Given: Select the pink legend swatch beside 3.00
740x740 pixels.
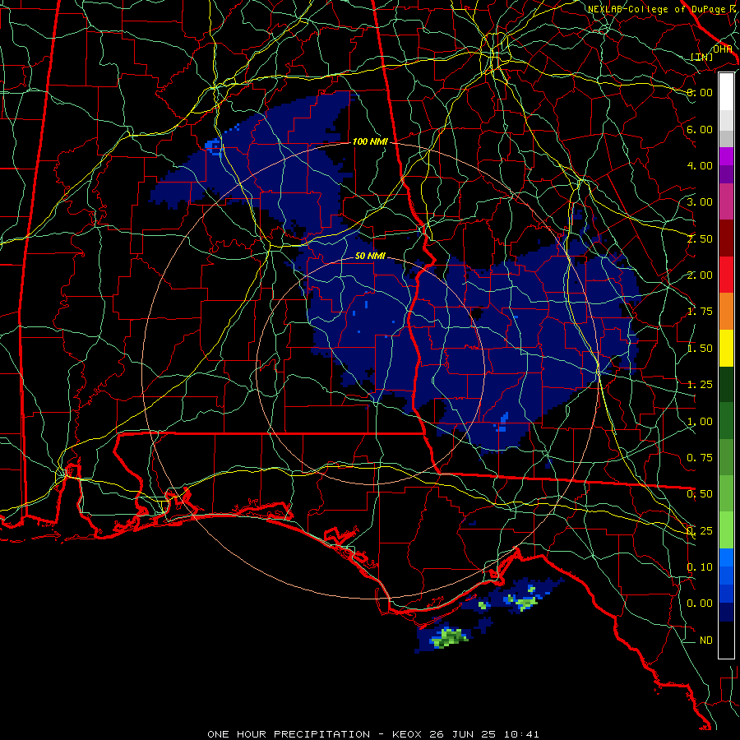Looking at the screenshot, I should coord(726,201).
